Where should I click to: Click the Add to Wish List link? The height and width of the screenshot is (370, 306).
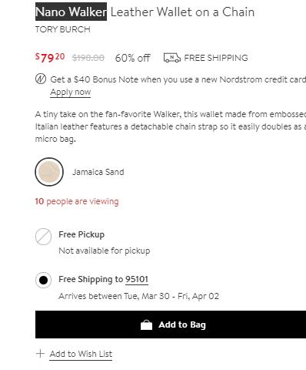[x=81, y=354]
